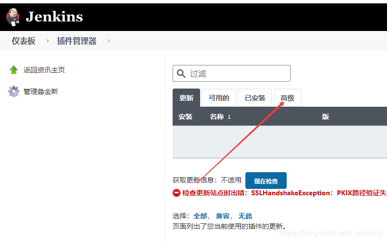Select the 更新 tab
Image resolution: width=387 pixels, height=242 pixels.
pyautogui.click(x=186, y=98)
